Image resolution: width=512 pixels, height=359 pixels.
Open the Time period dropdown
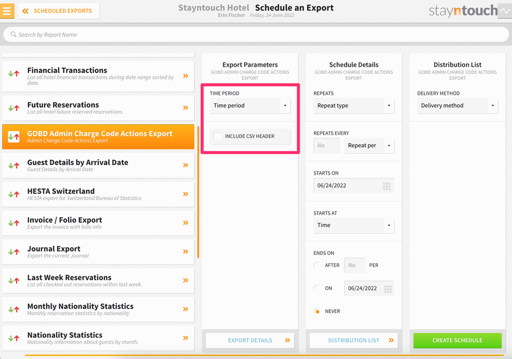[x=250, y=106]
